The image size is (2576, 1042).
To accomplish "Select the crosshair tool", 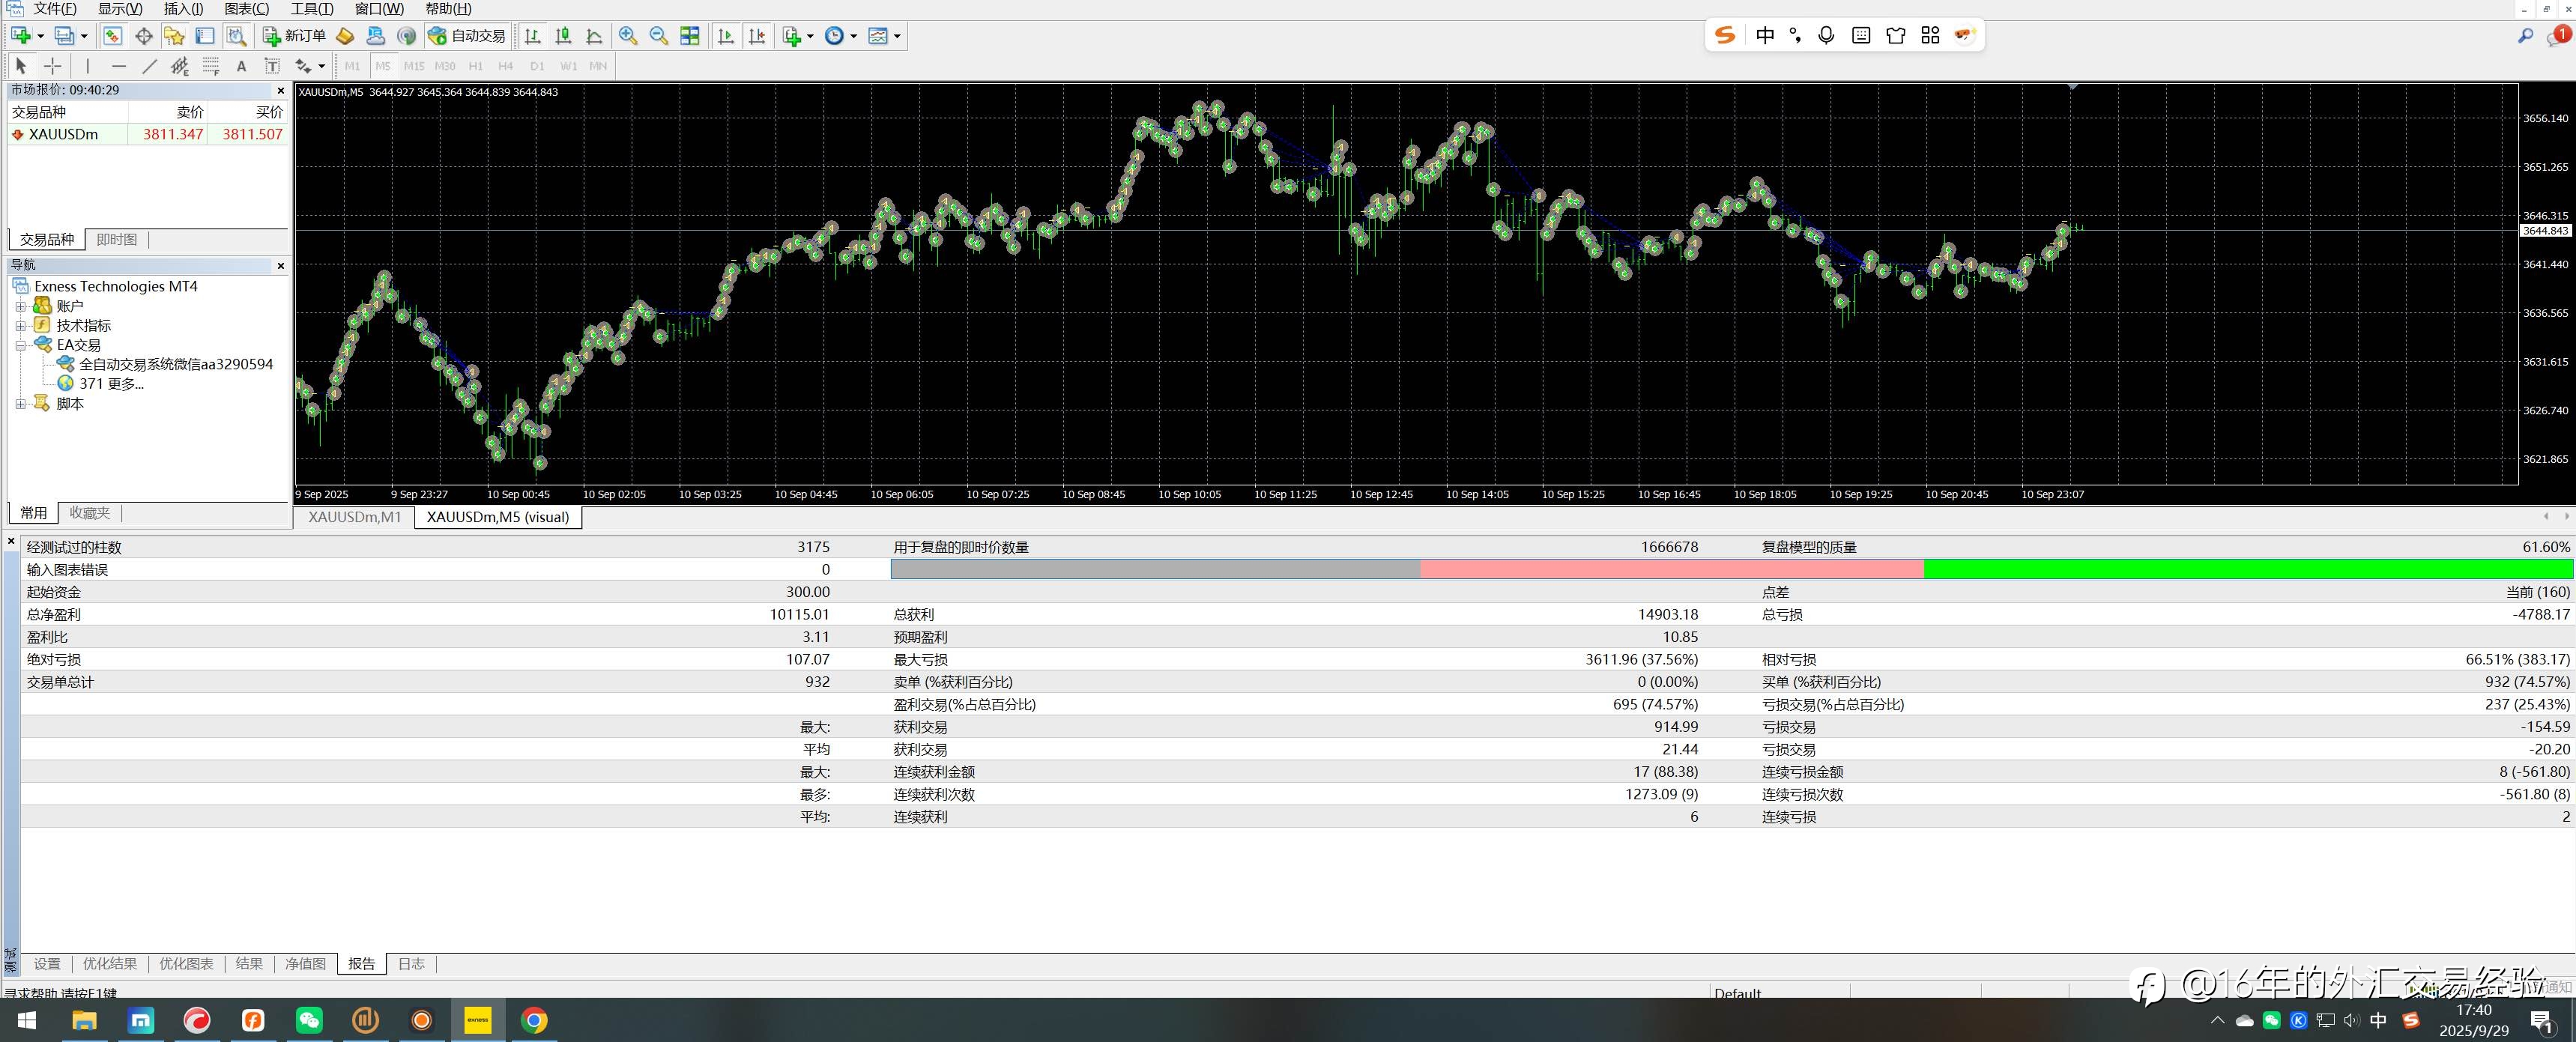I will [53, 66].
